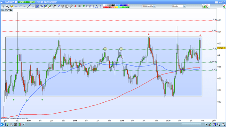This screenshot has height=127, width=226.
Task: Open the chart style dropdown arrow
Action: click(x=209, y=6)
